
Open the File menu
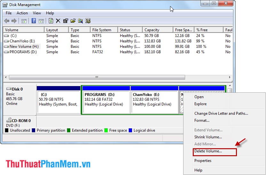point(9,13)
